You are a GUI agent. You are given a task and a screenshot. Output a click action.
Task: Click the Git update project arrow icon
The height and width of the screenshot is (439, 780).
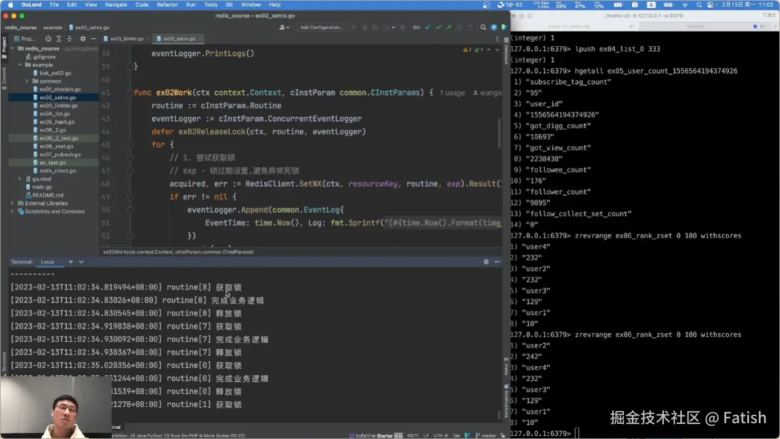coord(428,27)
